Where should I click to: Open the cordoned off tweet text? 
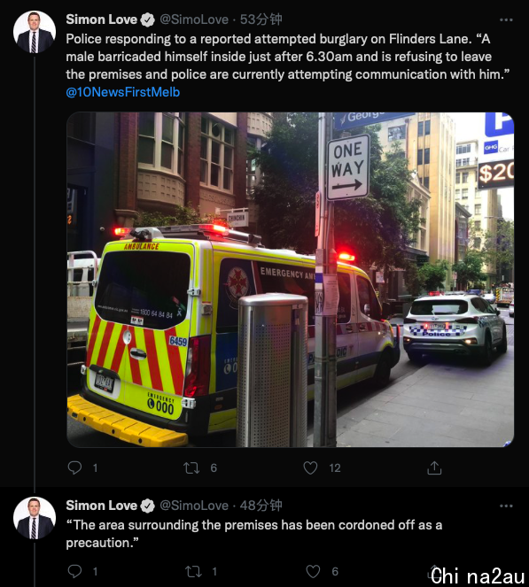[254, 534]
